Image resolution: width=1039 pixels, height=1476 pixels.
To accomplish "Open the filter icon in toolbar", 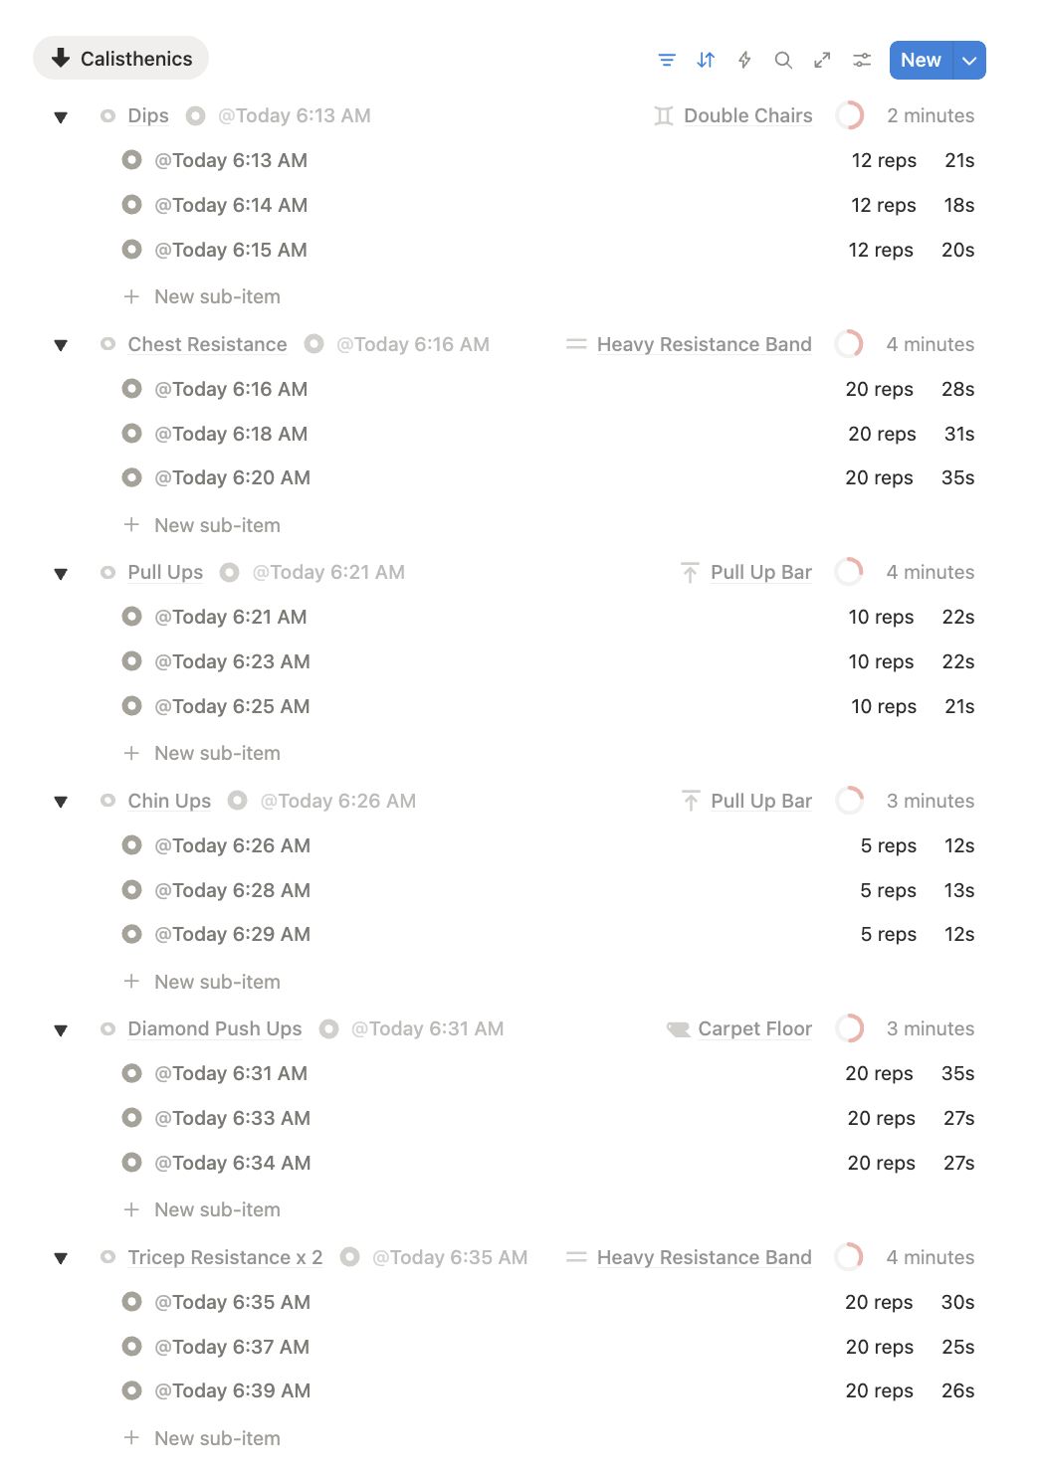I will [x=667, y=61].
